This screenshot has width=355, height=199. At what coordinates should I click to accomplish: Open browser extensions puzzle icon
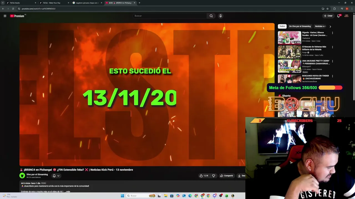pyautogui.click(x=334, y=9)
